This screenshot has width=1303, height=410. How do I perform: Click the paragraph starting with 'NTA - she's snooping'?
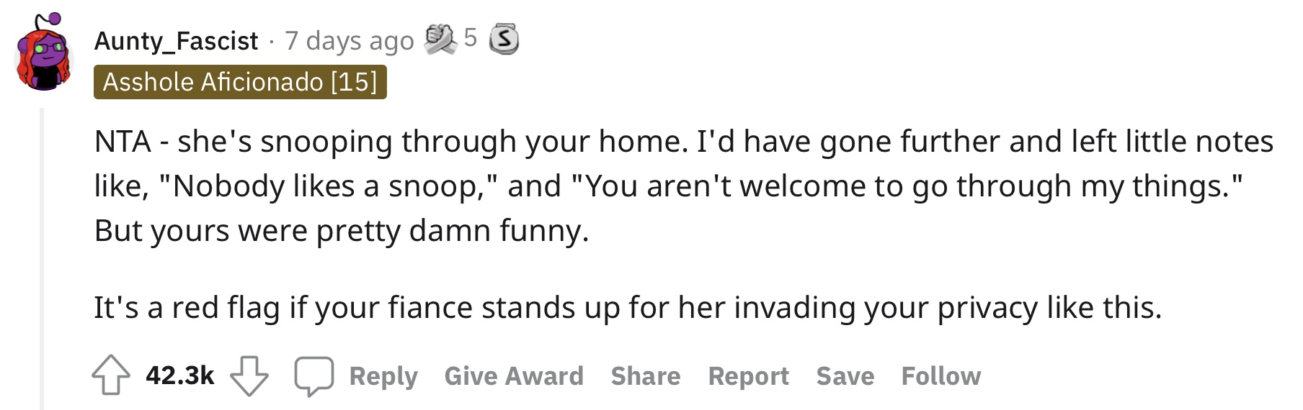pos(684,186)
